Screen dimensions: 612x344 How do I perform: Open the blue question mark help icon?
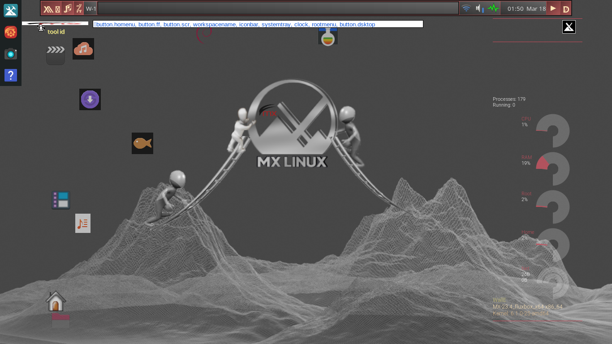pos(11,75)
